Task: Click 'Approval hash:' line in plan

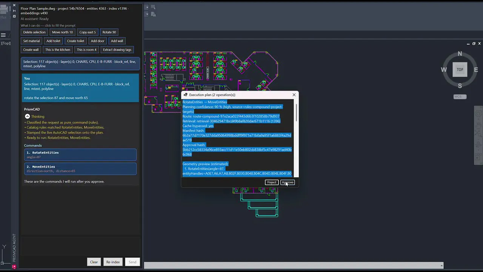Action: click(194, 145)
